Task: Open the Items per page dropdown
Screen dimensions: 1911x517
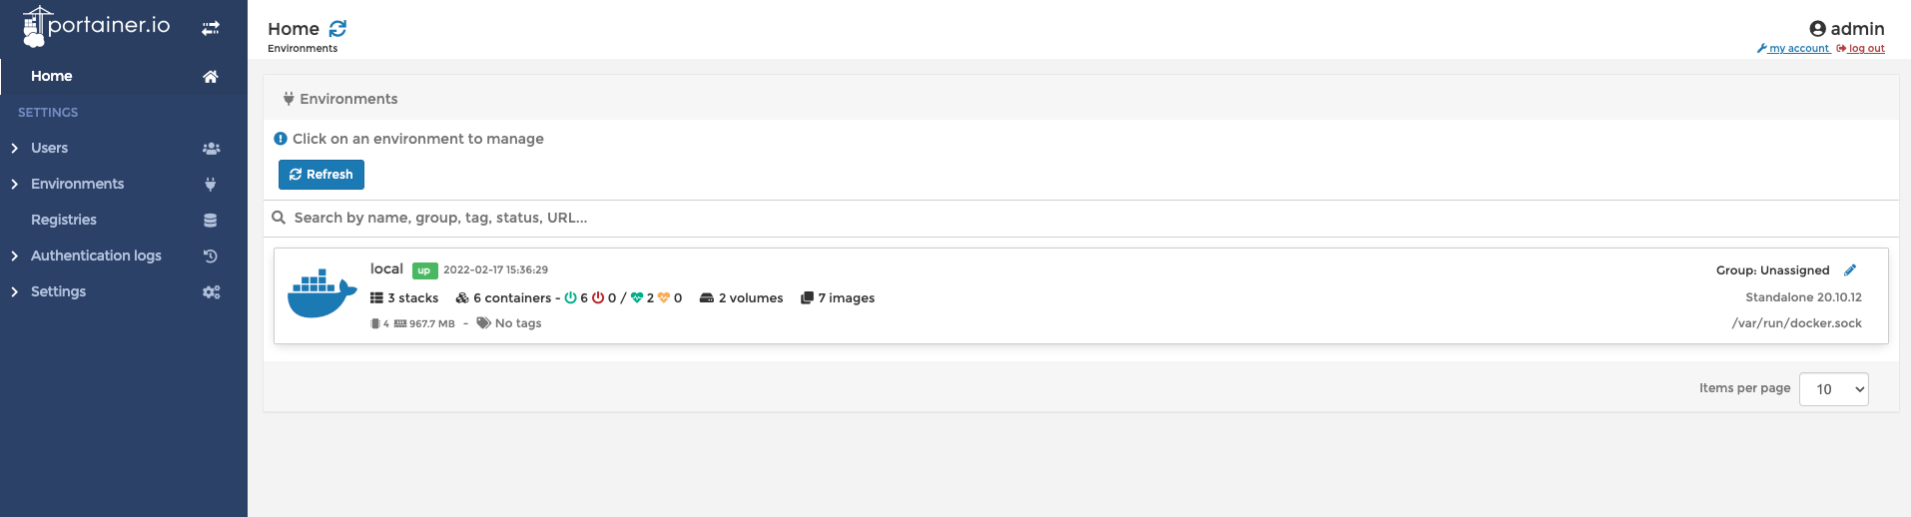Action: (x=1833, y=389)
